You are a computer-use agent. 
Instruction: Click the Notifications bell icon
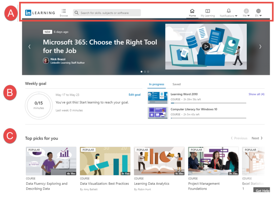click(x=229, y=11)
